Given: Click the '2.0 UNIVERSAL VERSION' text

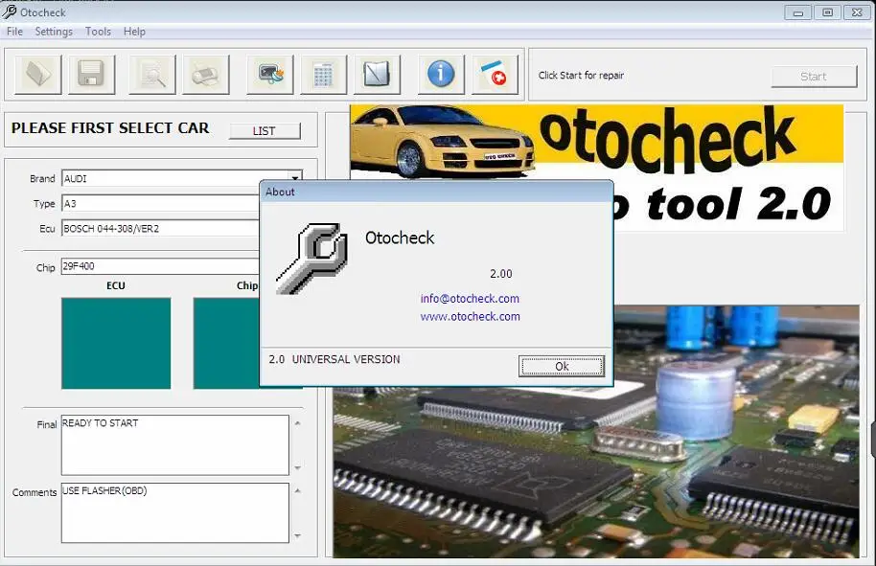Looking at the screenshot, I should click(x=334, y=359).
